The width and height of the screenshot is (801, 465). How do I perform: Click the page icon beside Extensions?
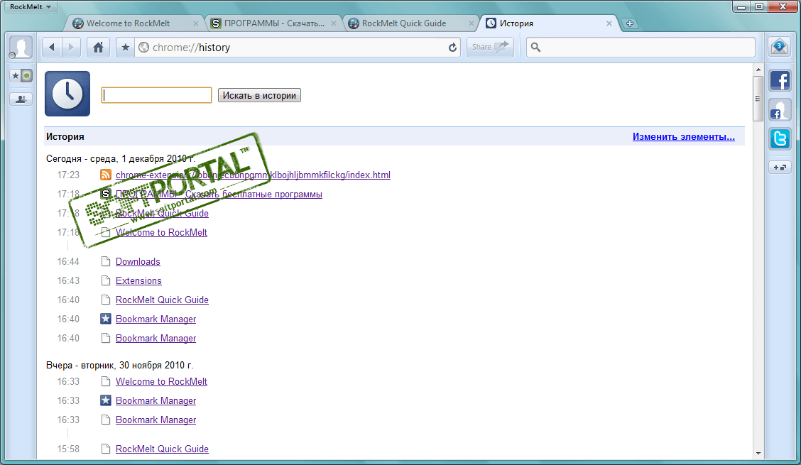click(x=106, y=280)
